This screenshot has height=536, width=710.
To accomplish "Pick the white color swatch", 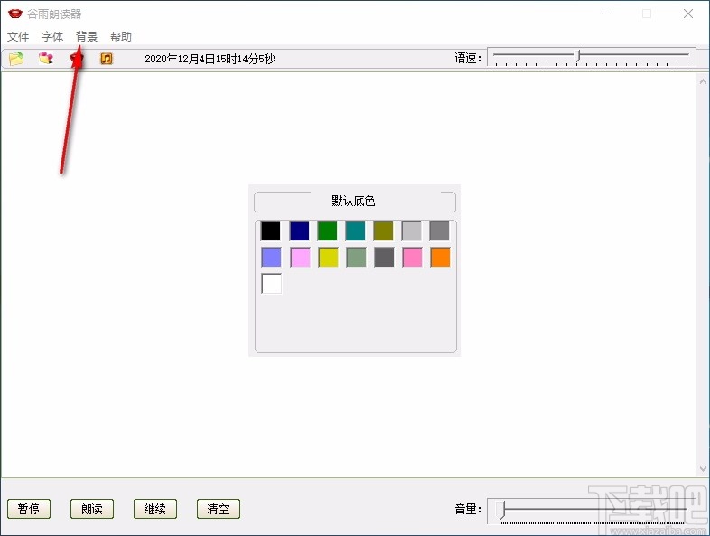I will [x=272, y=284].
